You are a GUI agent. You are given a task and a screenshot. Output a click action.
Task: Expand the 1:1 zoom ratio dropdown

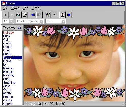[11, 21]
